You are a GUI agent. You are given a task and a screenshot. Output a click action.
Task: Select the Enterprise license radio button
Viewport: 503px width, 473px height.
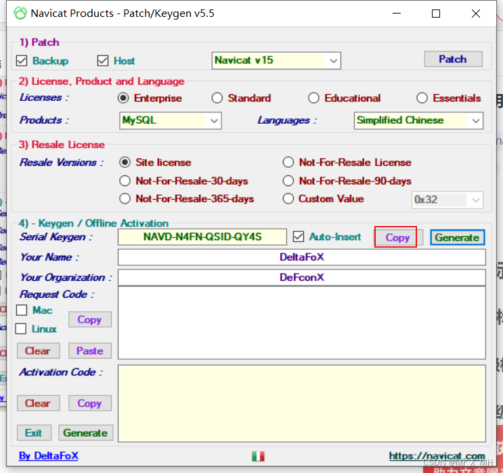pos(123,98)
